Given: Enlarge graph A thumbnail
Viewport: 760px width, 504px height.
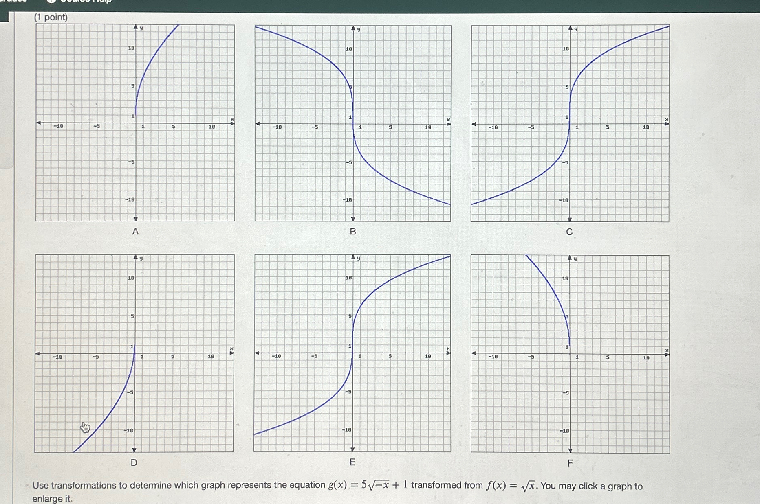Looking at the screenshot, I should [135, 123].
